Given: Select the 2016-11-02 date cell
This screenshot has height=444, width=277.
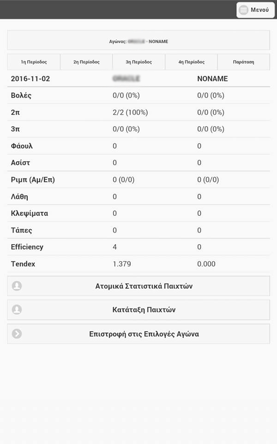Looking at the screenshot, I should [x=30, y=79].
